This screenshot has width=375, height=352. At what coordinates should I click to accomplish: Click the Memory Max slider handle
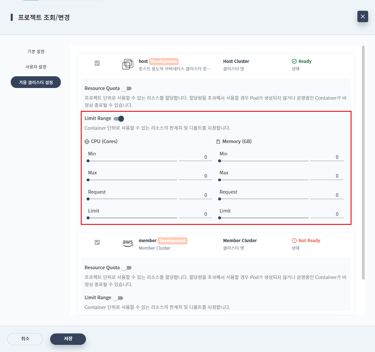coord(219,180)
